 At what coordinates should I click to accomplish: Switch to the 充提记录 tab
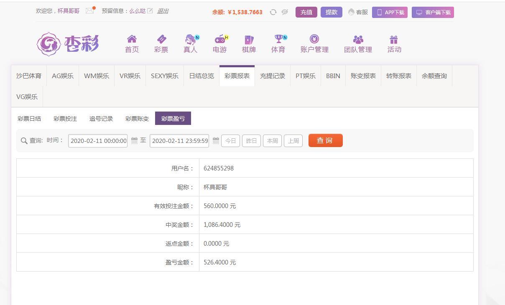click(273, 76)
